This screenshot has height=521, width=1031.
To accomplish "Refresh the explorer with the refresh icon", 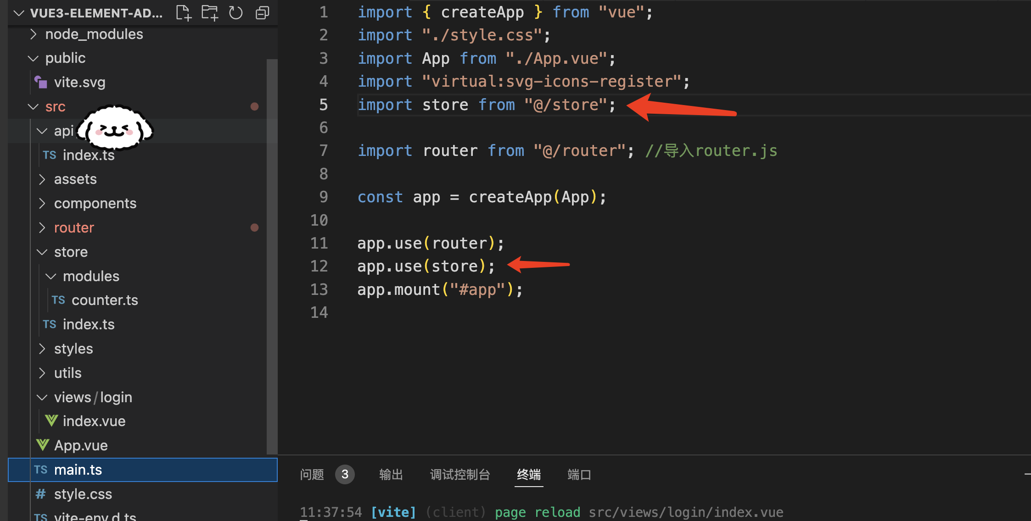I will (x=236, y=13).
